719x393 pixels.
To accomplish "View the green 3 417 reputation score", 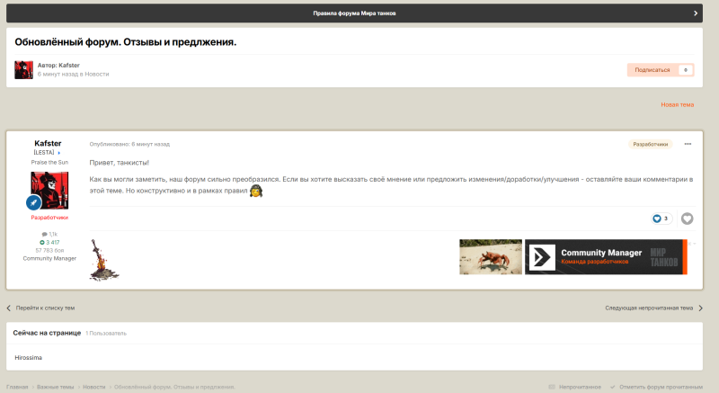I will 49,242.
